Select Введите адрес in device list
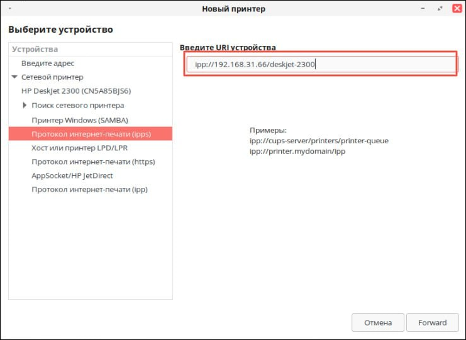This screenshot has width=466, height=340. pos(48,63)
